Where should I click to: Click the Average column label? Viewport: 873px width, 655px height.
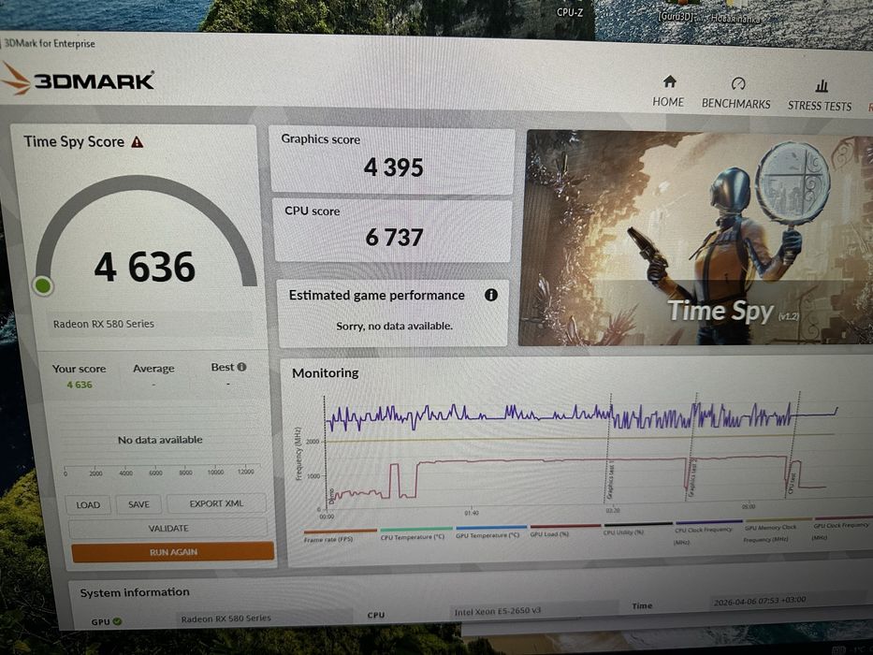pos(153,369)
